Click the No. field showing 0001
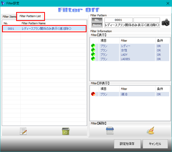This screenshot has height=152, width=172. point(118,20)
